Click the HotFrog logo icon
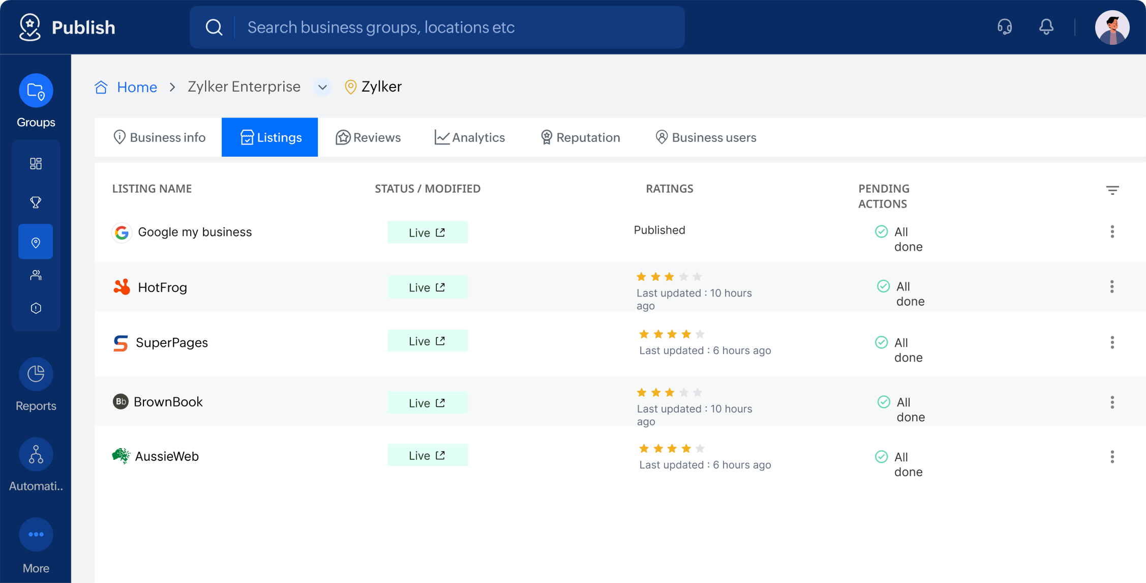This screenshot has height=583, width=1146. point(122,287)
